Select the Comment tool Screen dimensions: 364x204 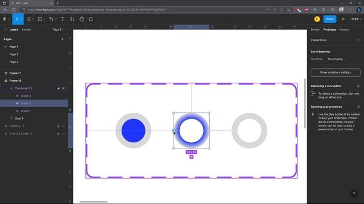click(x=91, y=19)
